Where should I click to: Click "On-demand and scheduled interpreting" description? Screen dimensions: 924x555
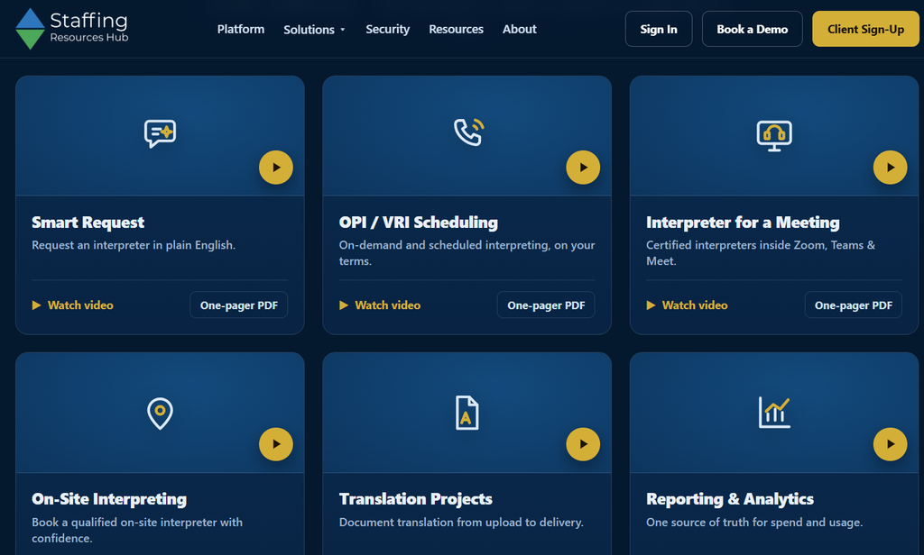click(467, 252)
